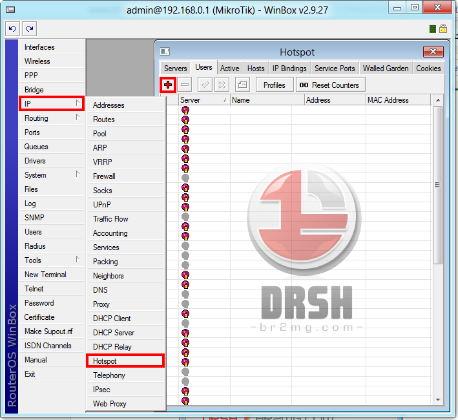The height and width of the screenshot is (420, 458).
Task: Switch to the Active tab
Action: (x=229, y=68)
